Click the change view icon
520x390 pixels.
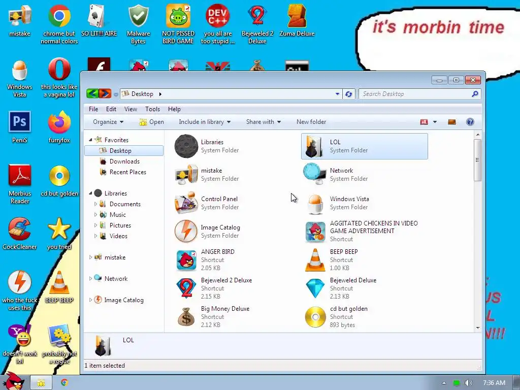[424, 122]
